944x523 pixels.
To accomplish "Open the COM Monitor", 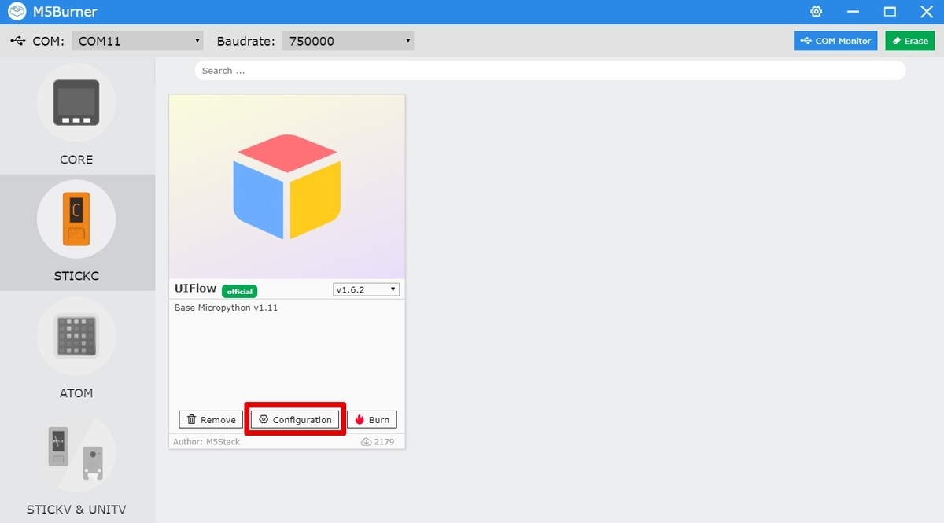I will tap(835, 41).
